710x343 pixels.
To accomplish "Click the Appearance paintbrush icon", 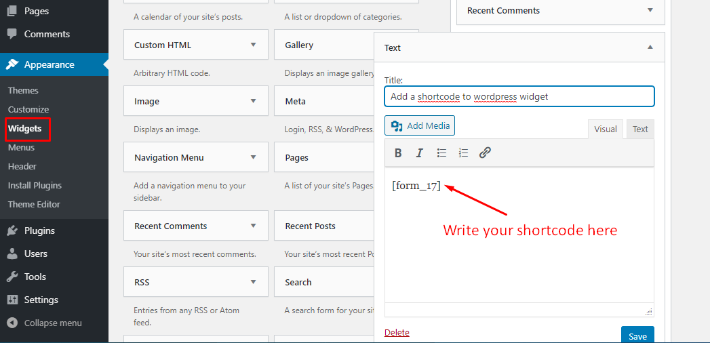I will 13,64.
